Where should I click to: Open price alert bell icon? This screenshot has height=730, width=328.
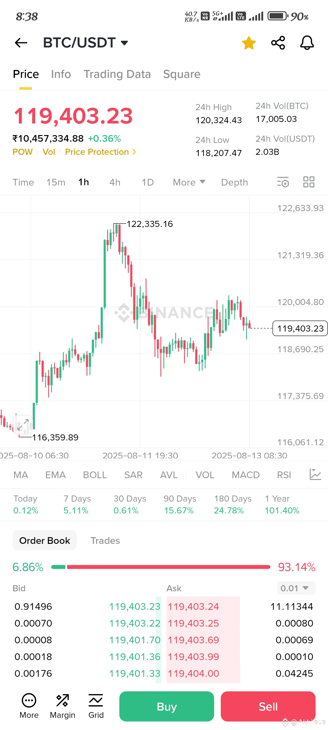[x=307, y=43]
